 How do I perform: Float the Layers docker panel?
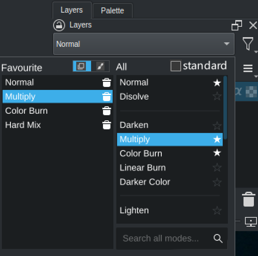pos(237,25)
